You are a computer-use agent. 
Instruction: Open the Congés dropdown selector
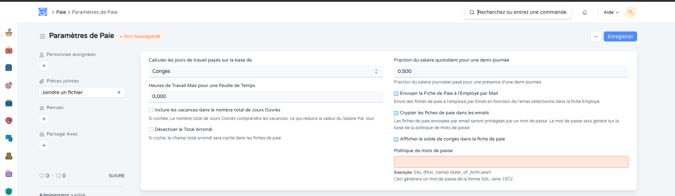(x=266, y=71)
